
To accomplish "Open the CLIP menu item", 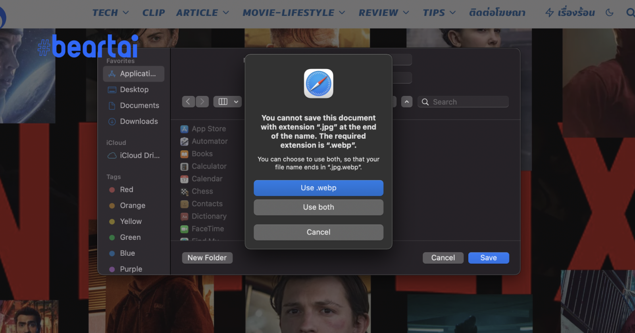I will (x=154, y=13).
